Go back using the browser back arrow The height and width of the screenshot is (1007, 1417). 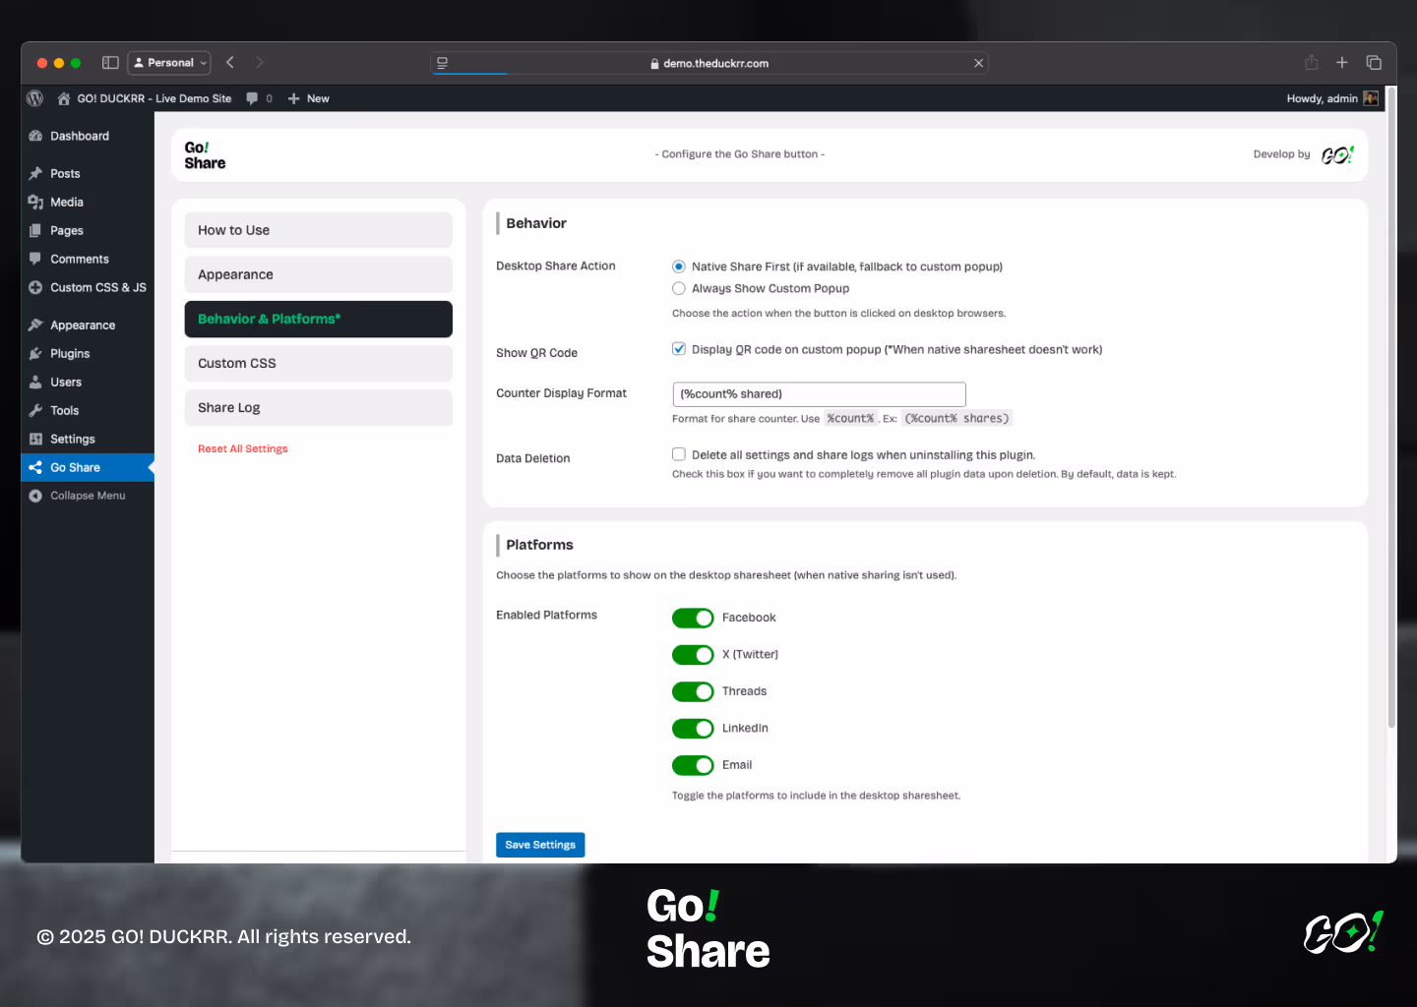tap(230, 63)
